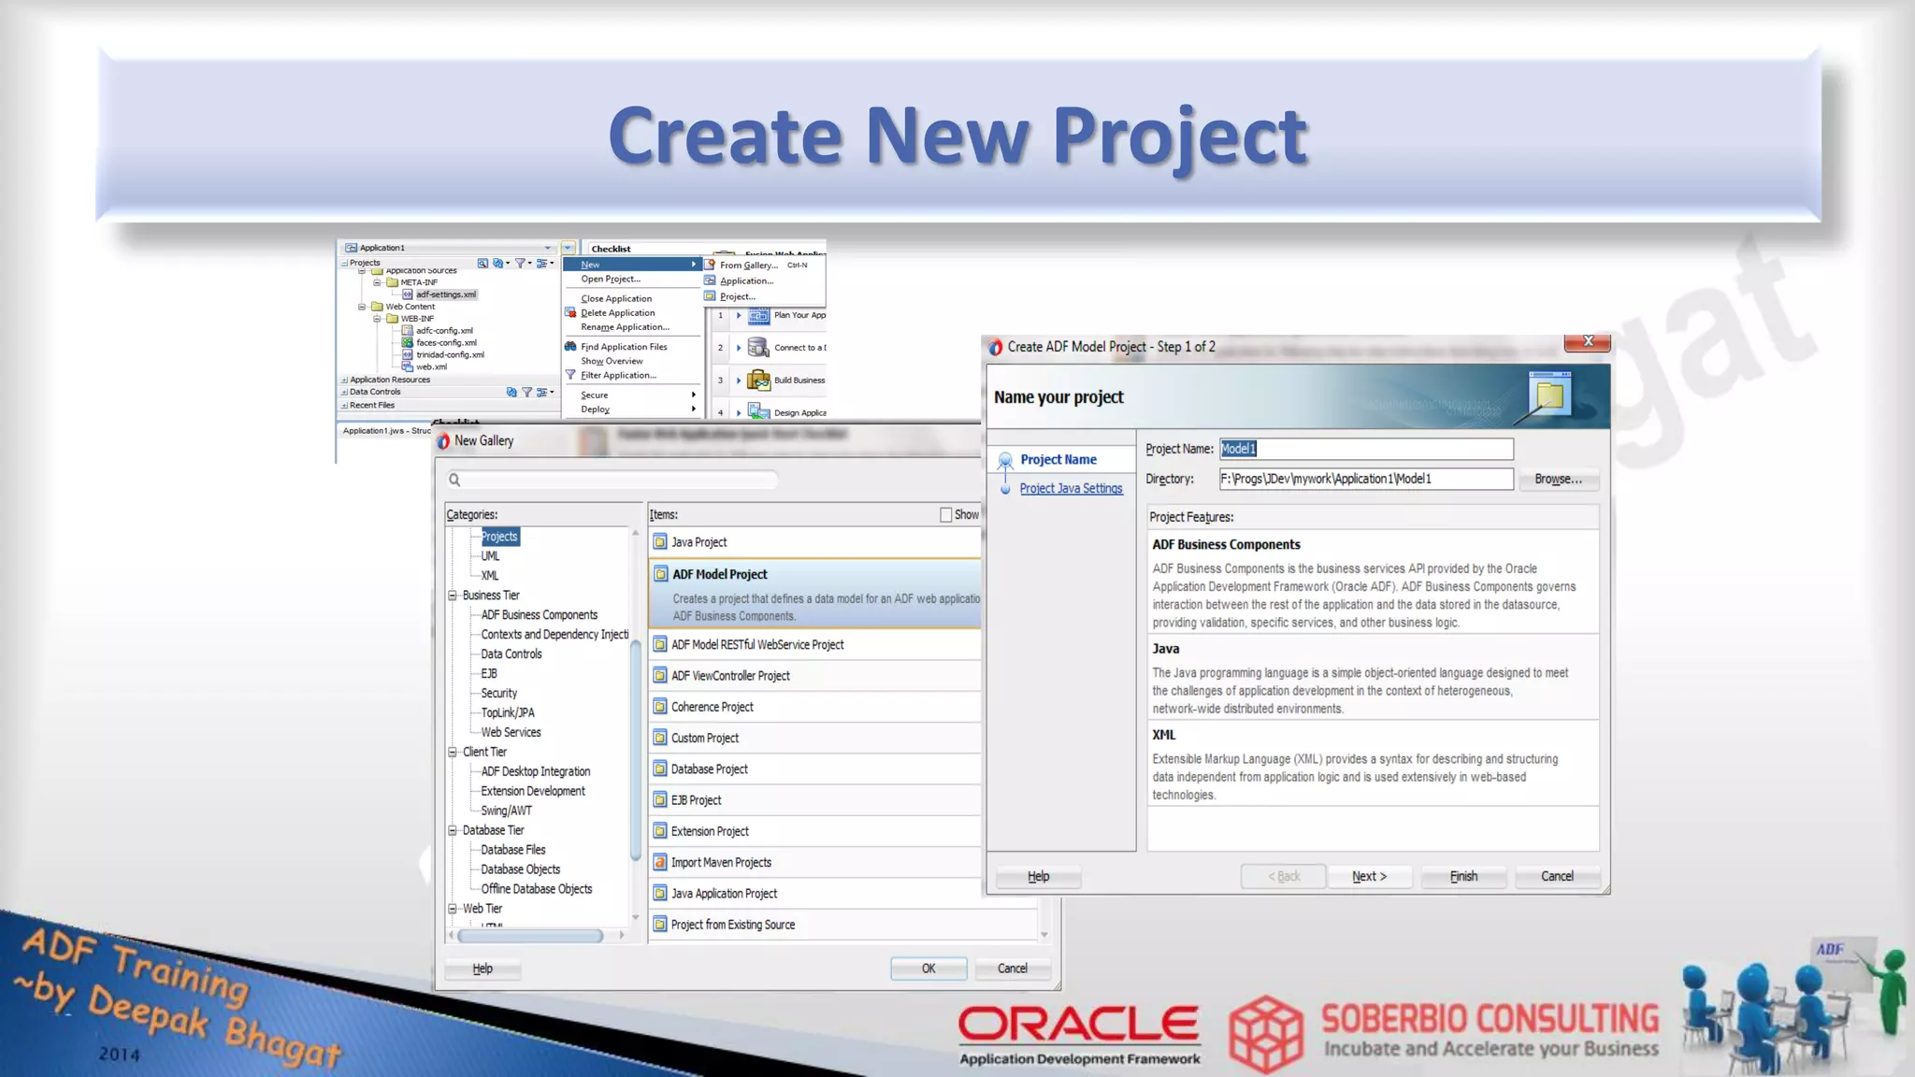Click the Build Business briefcase icon
The height and width of the screenshot is (1077, 1915).
pos(758,381)
